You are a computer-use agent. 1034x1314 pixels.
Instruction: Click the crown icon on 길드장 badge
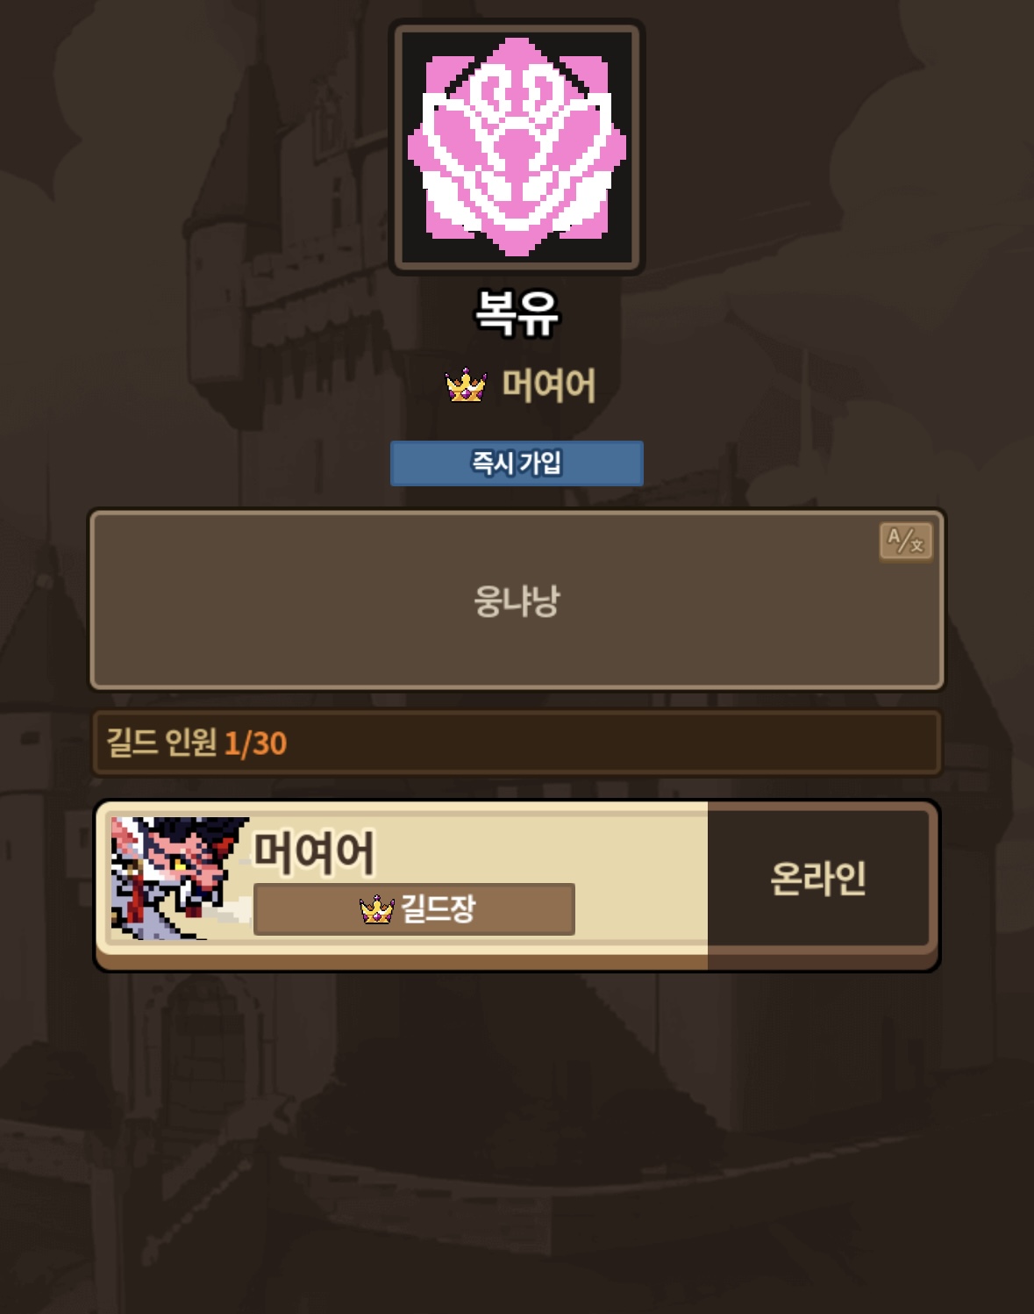pos(377,909)
